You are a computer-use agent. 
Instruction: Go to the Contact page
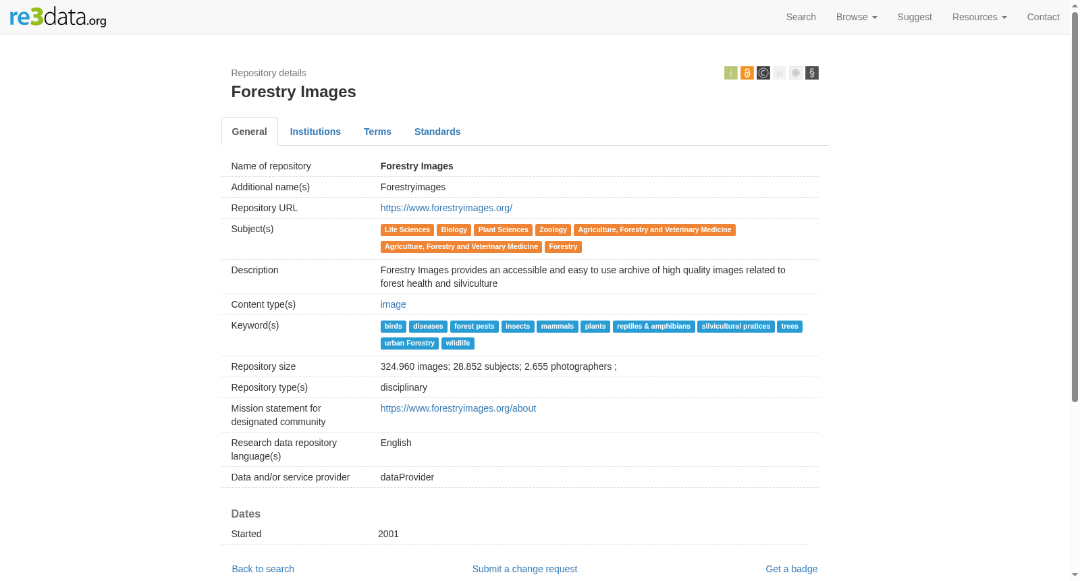(1044, 17)
